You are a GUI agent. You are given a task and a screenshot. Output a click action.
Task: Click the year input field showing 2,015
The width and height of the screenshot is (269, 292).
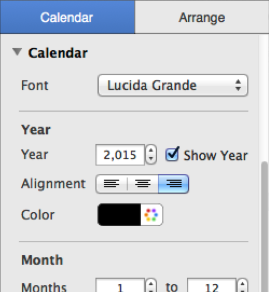click(x=120, y=155)
